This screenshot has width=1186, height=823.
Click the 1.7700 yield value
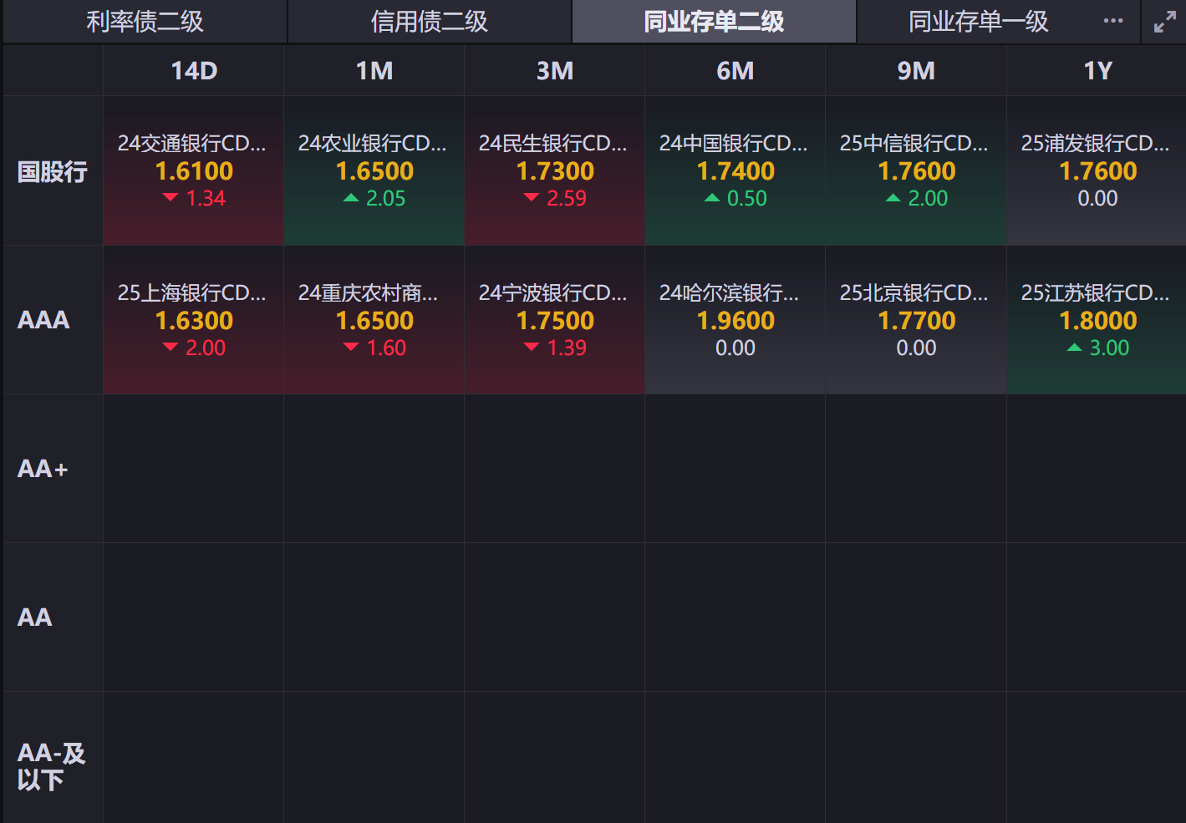[x=916, y=321]
